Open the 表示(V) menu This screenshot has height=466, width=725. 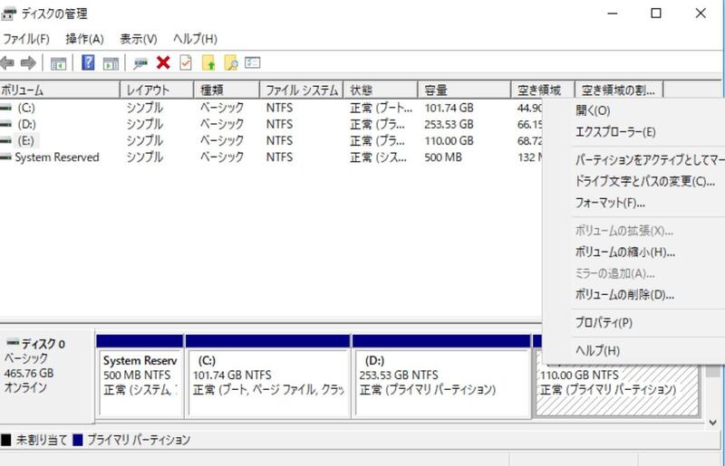tap(139, 39)
